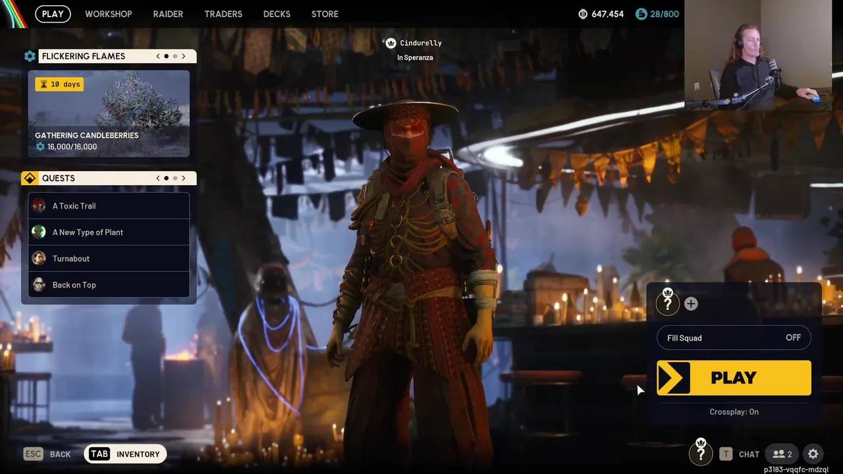
Task: Click the Flickering Flames gear icon
Action: [30, 57]
